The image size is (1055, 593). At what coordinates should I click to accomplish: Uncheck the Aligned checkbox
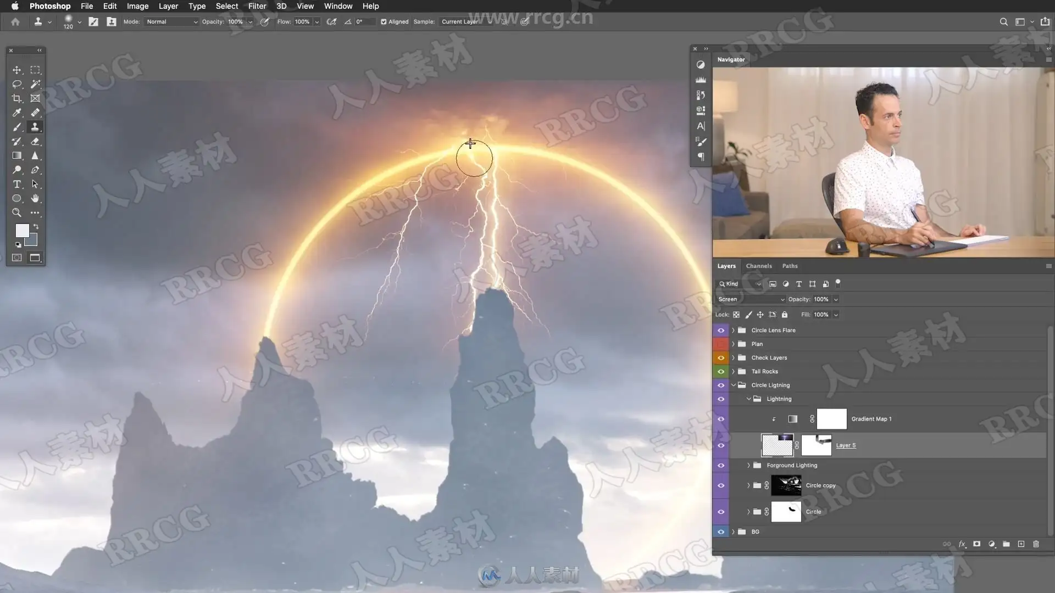tap(384, 22)
